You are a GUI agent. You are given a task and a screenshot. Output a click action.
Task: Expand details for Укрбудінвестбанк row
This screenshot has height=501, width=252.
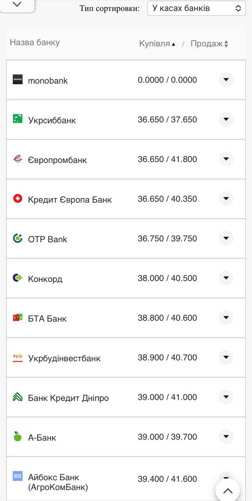226,357
